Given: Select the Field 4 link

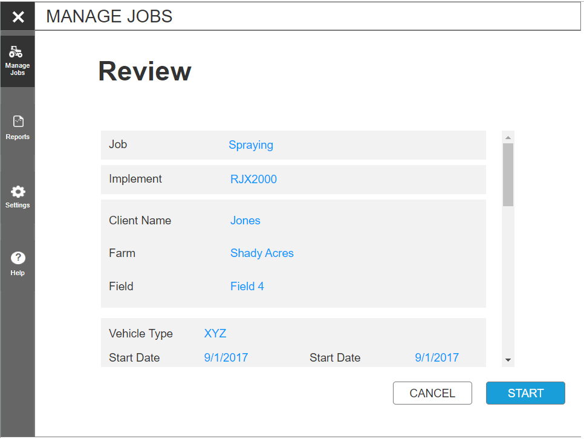Looking at the screenshot, I should 247,287.
